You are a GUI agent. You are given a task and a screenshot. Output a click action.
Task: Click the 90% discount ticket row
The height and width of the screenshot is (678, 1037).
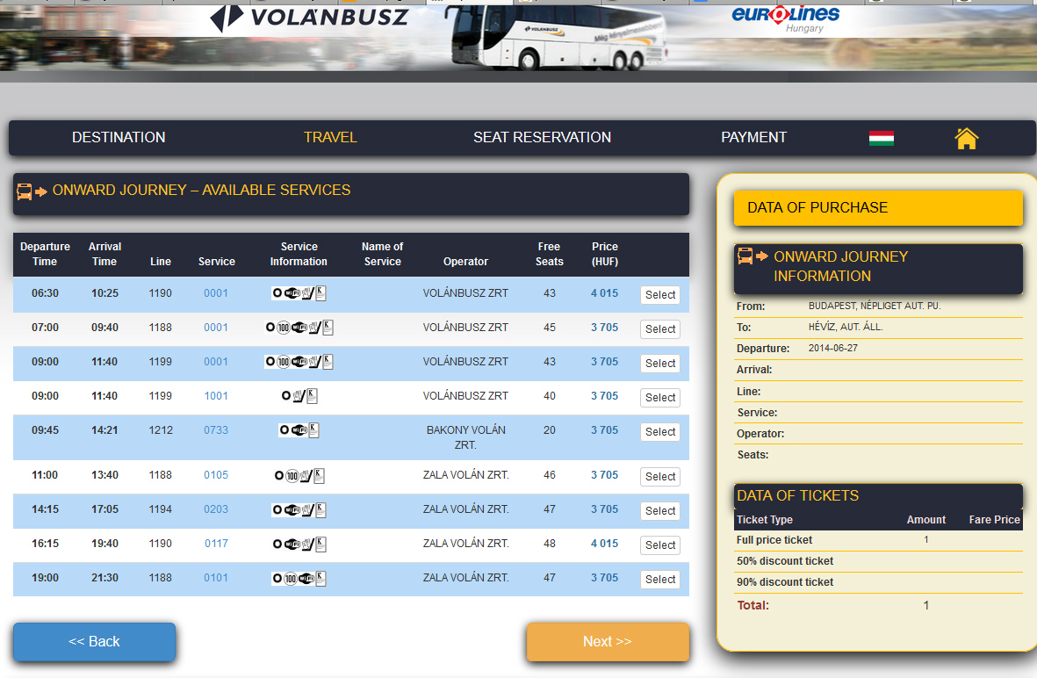click(x=878, y=582)
